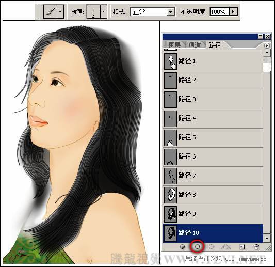Image resolution: width=275 pixels, height=267 pixels.
Task: Select the 路径 tab
Action: [x=215, y=45]
